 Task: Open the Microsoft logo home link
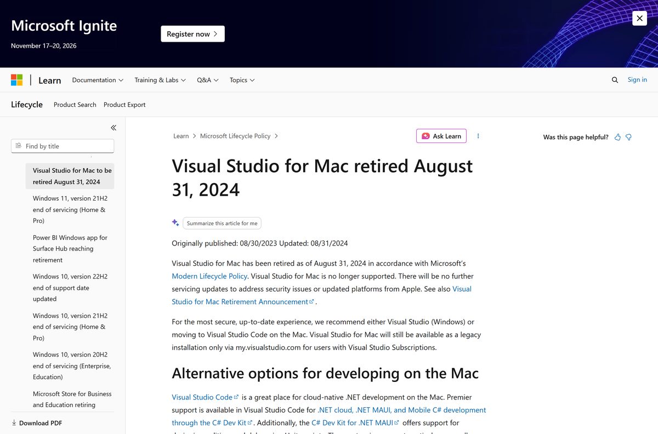click(x=17, y=80)
